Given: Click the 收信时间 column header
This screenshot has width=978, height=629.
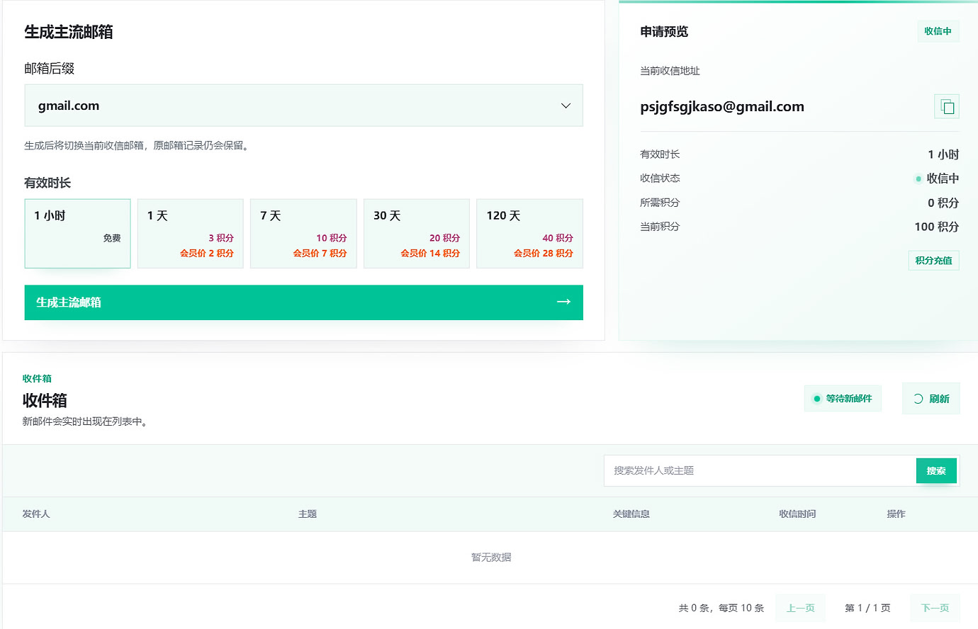Looking at the screenshot, I should [x=797, y=514].
